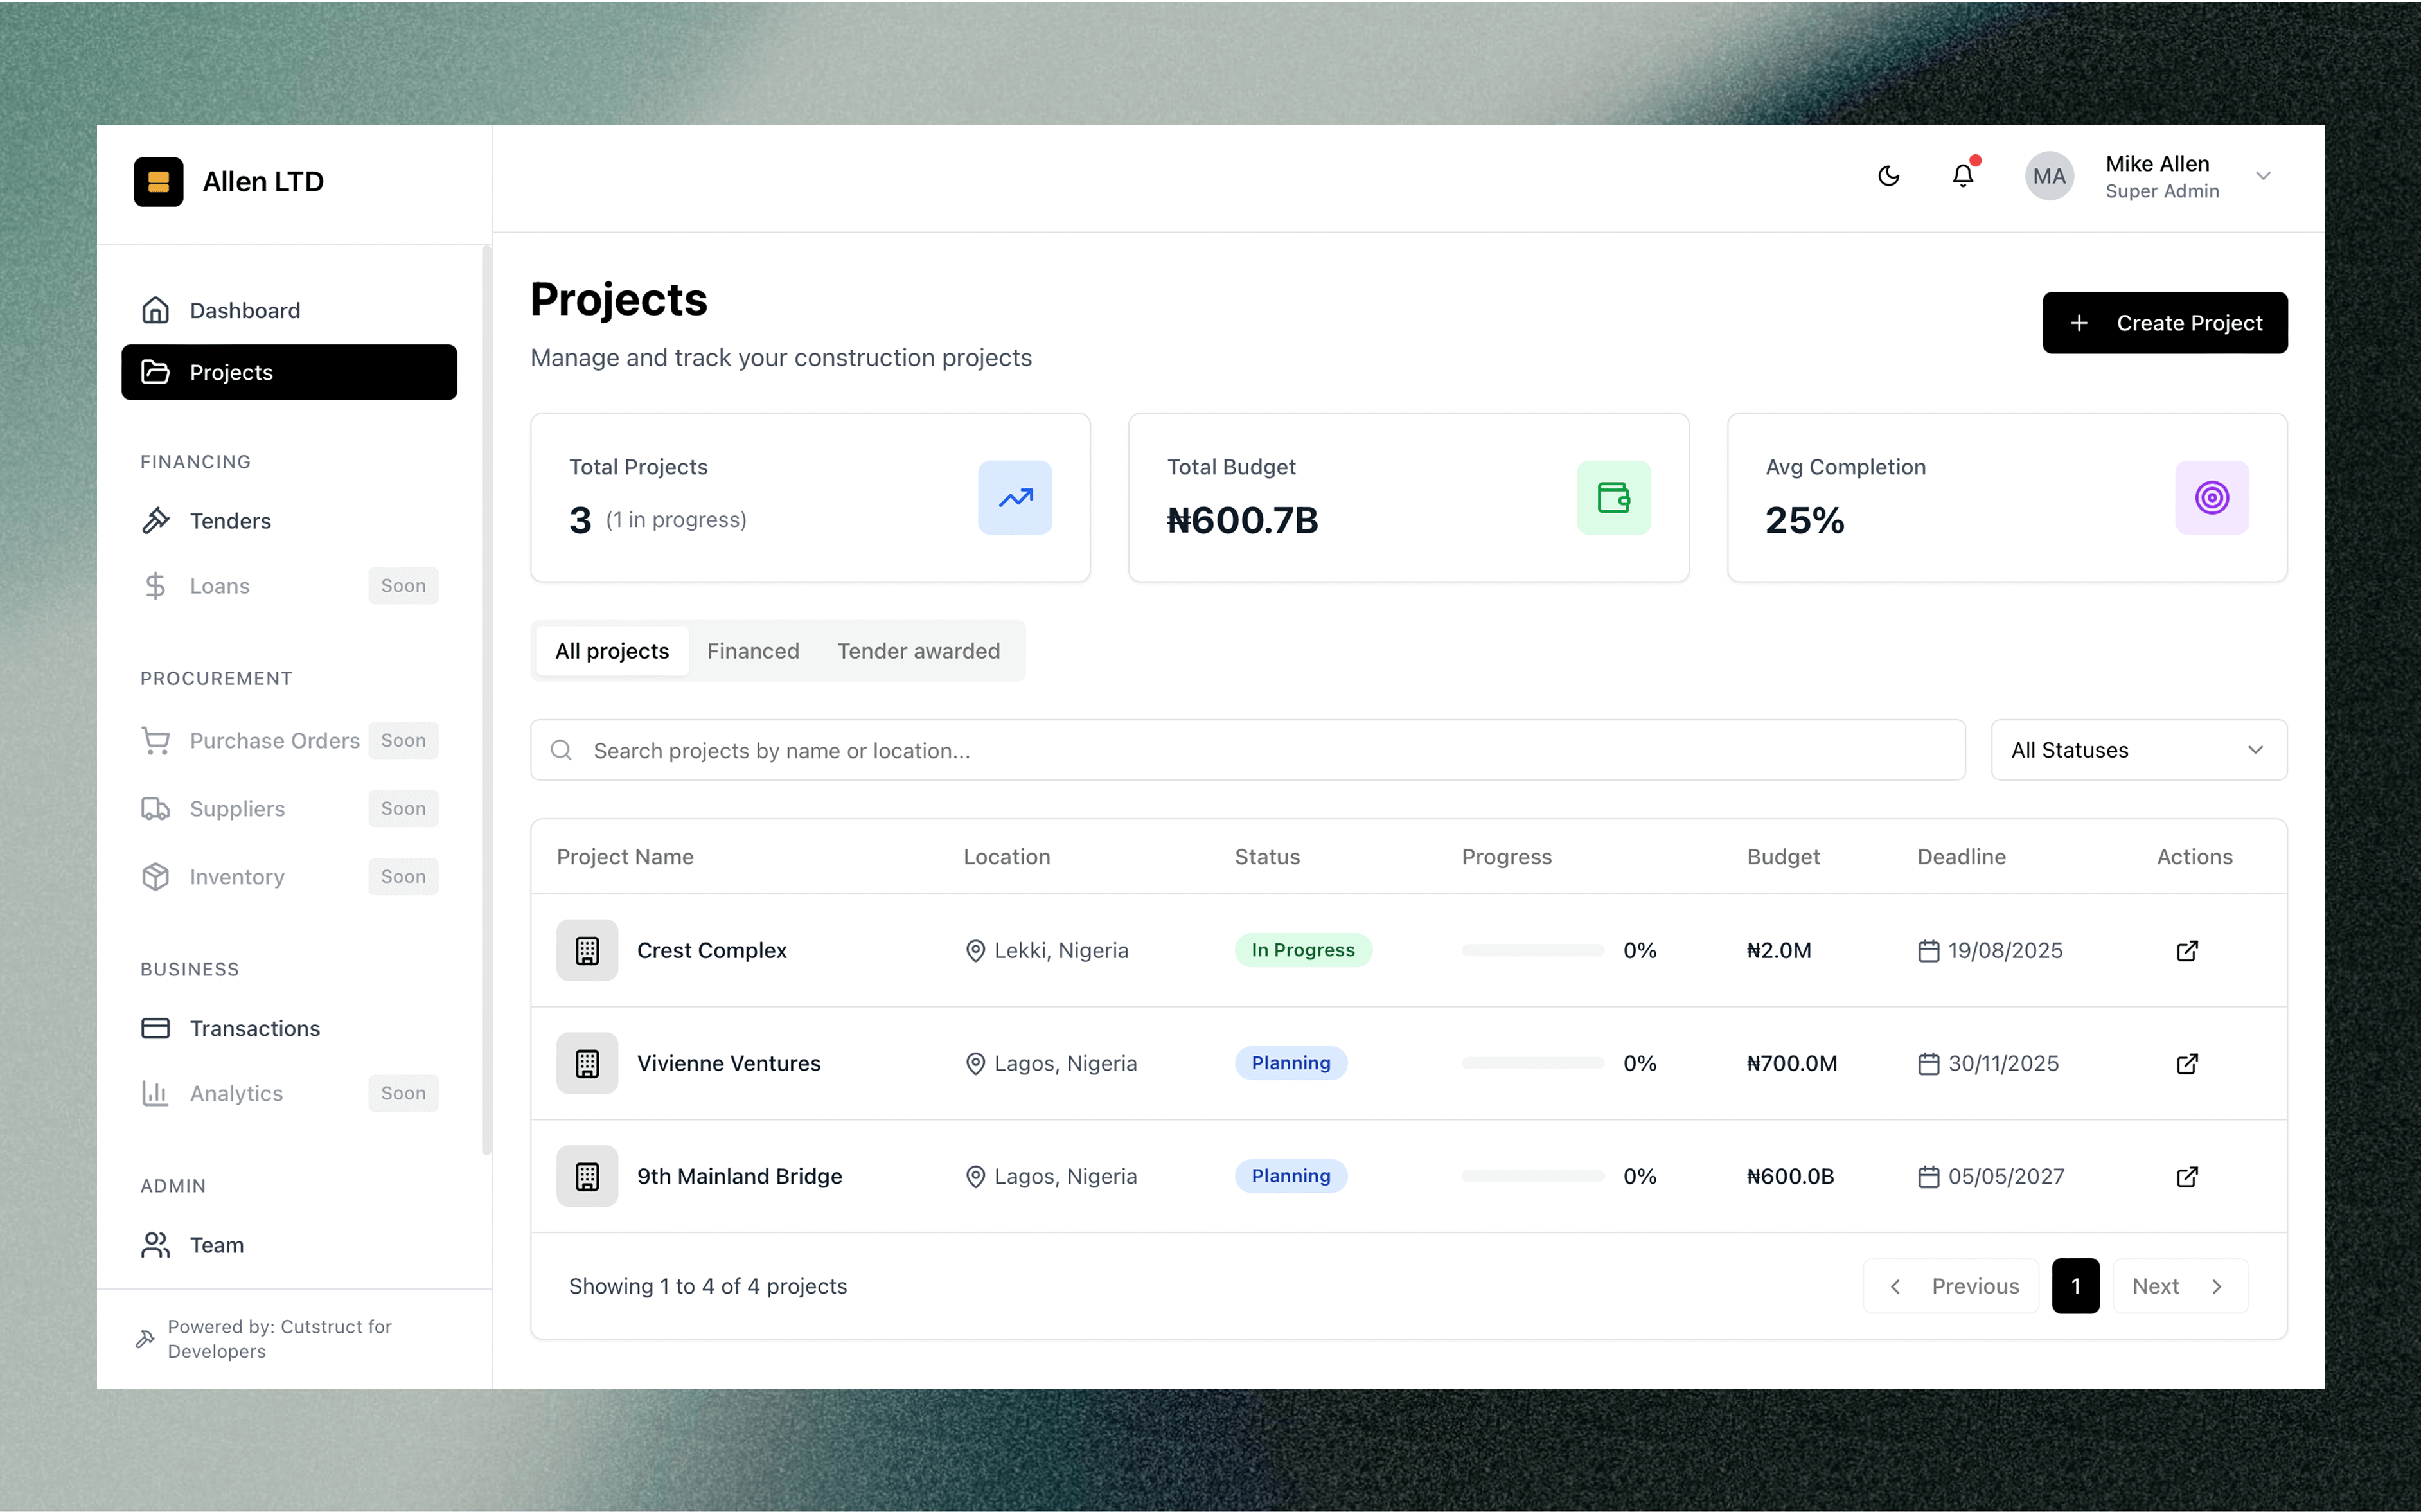Click the Total Projects trend icon
This screenshot has height=1512, width=2421.
click(1015, 497)
